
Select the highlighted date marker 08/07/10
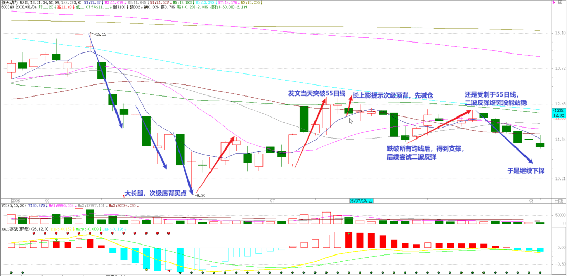361,200
